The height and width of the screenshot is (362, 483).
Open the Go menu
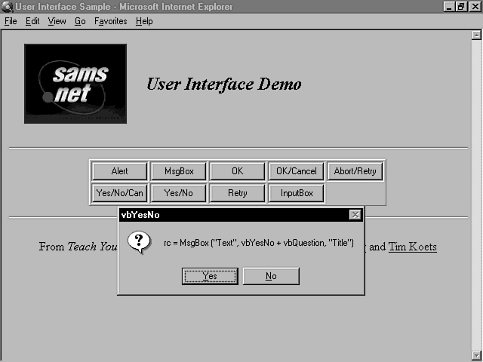[x=80, y=21]
